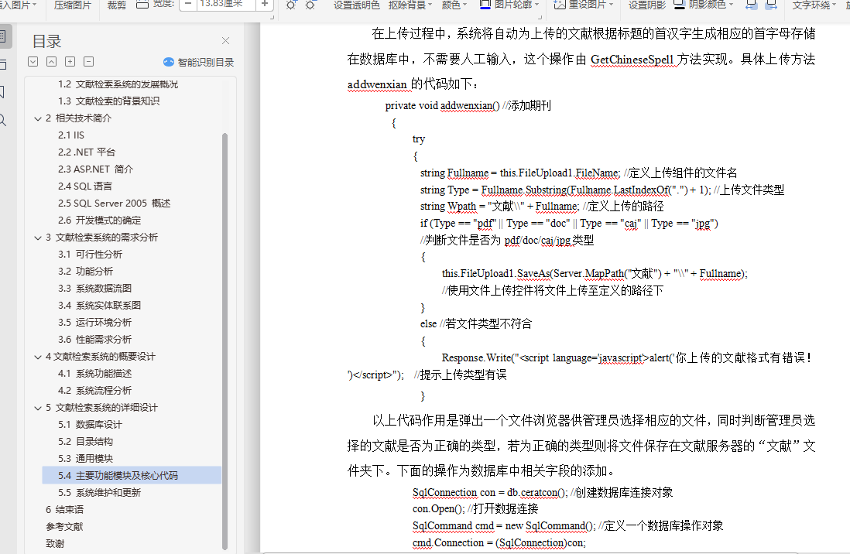This screenshot has height=554, width=850.
Task: Click the collapse up-chevron box under 目录
Action: coord(52,62)
